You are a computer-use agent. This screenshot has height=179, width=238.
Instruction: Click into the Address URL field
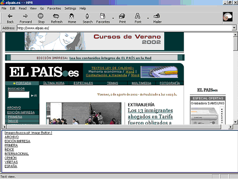click(124, 28)
